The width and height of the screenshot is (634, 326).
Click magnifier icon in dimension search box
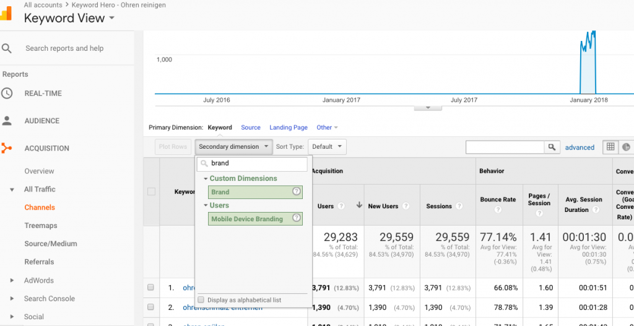point(204,164)
